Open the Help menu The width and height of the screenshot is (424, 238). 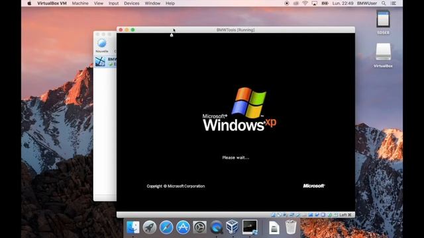170,3
